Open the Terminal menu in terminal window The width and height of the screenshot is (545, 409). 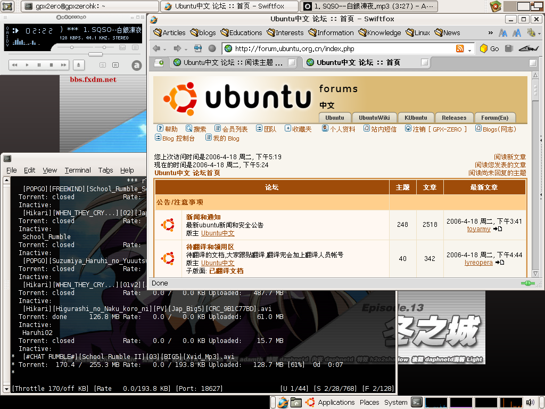coord(78,170)
